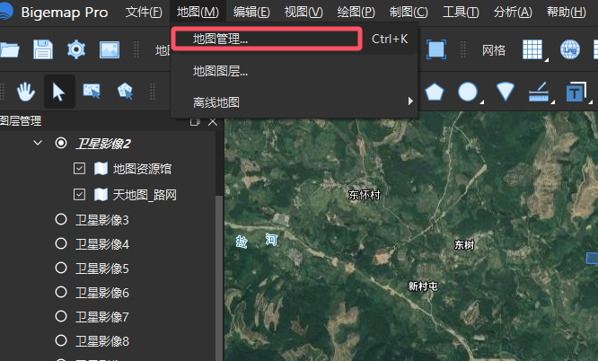Open the 分析(A) menu
The height and width of the screenshot is (361, 598).
click(513, 13)
